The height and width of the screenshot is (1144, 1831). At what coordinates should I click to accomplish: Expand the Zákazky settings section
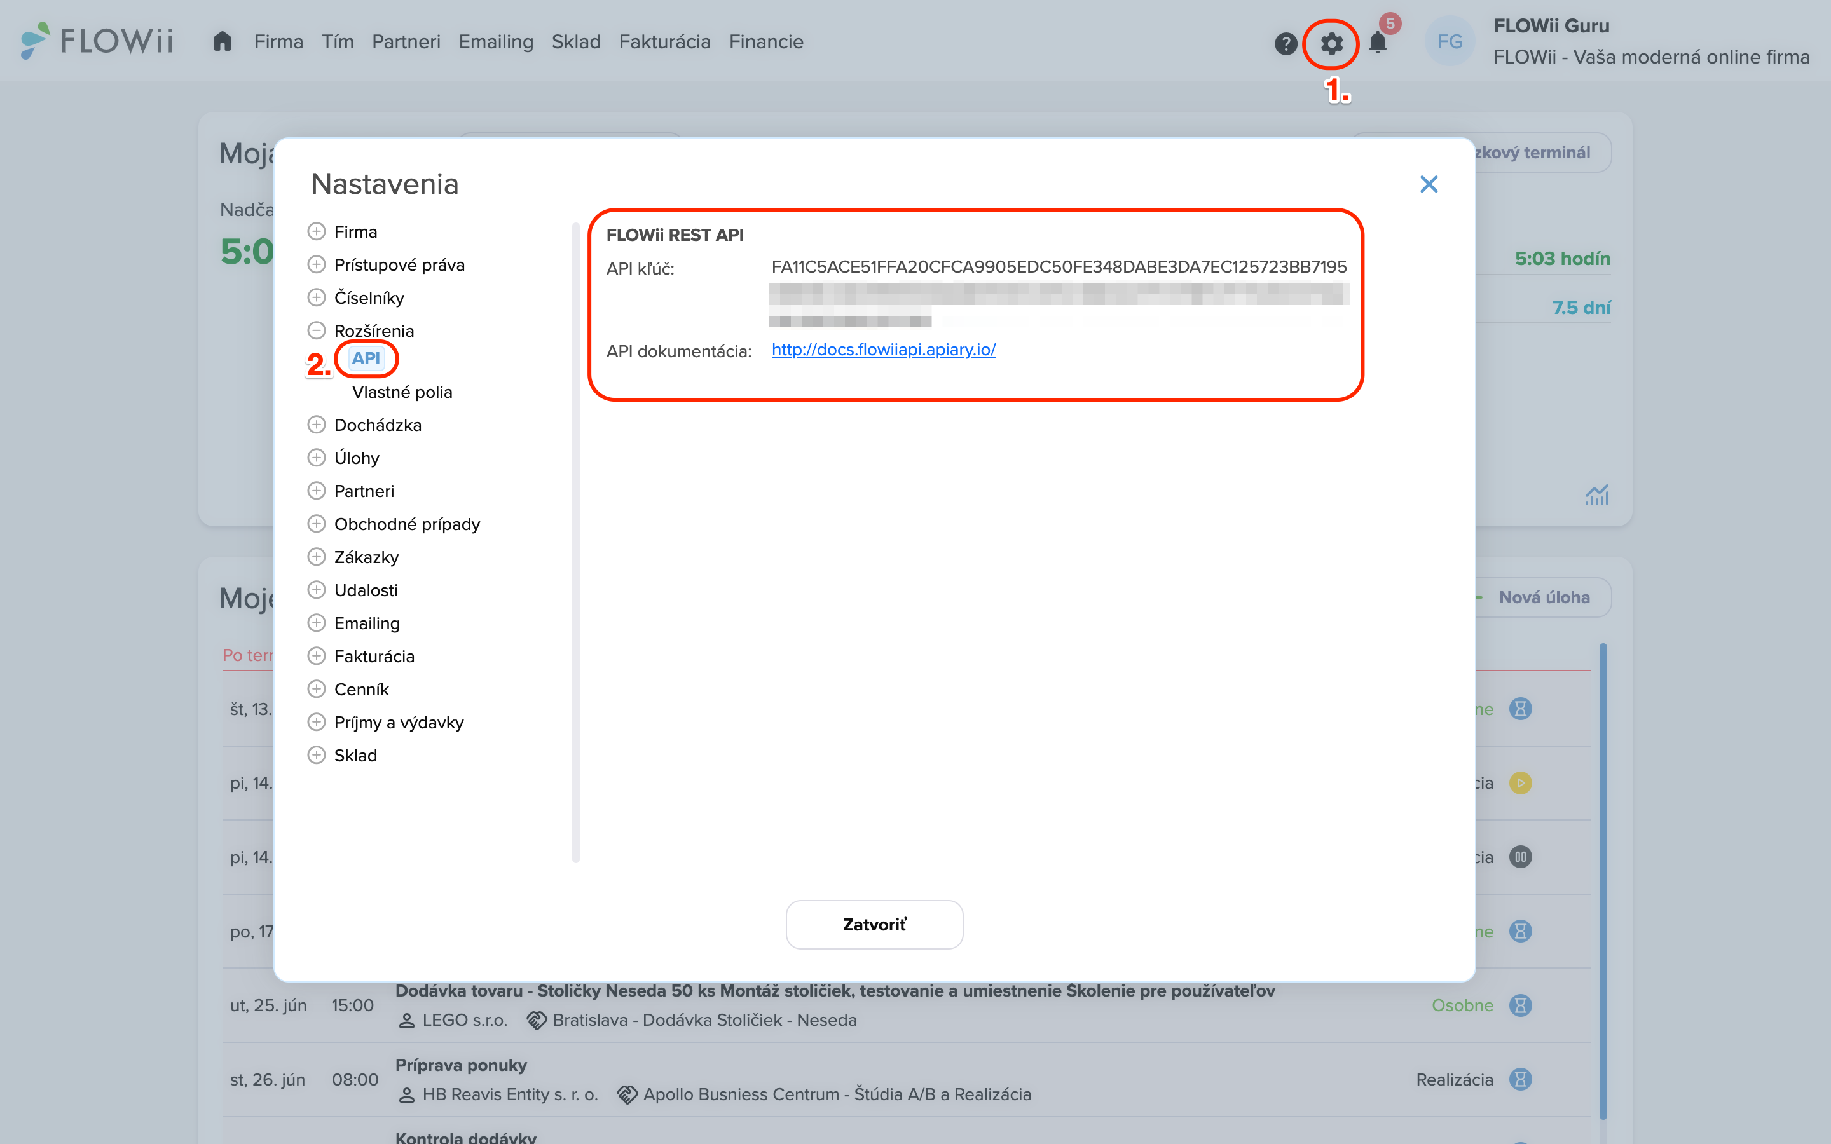click(x=316, y=557)
